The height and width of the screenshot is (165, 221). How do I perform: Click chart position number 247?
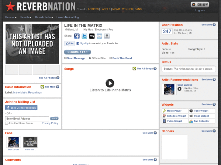pos(167,31)
